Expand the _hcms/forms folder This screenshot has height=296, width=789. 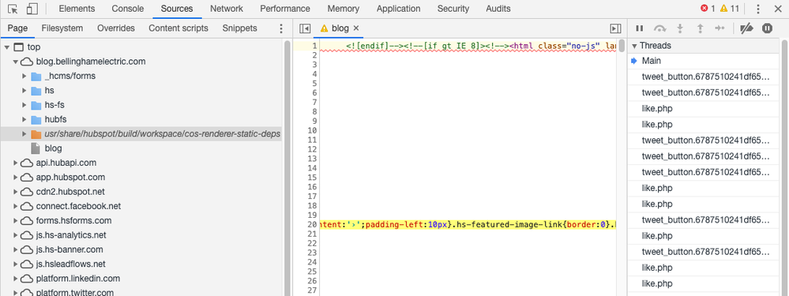pyautogui.click(x=24, y=77)
